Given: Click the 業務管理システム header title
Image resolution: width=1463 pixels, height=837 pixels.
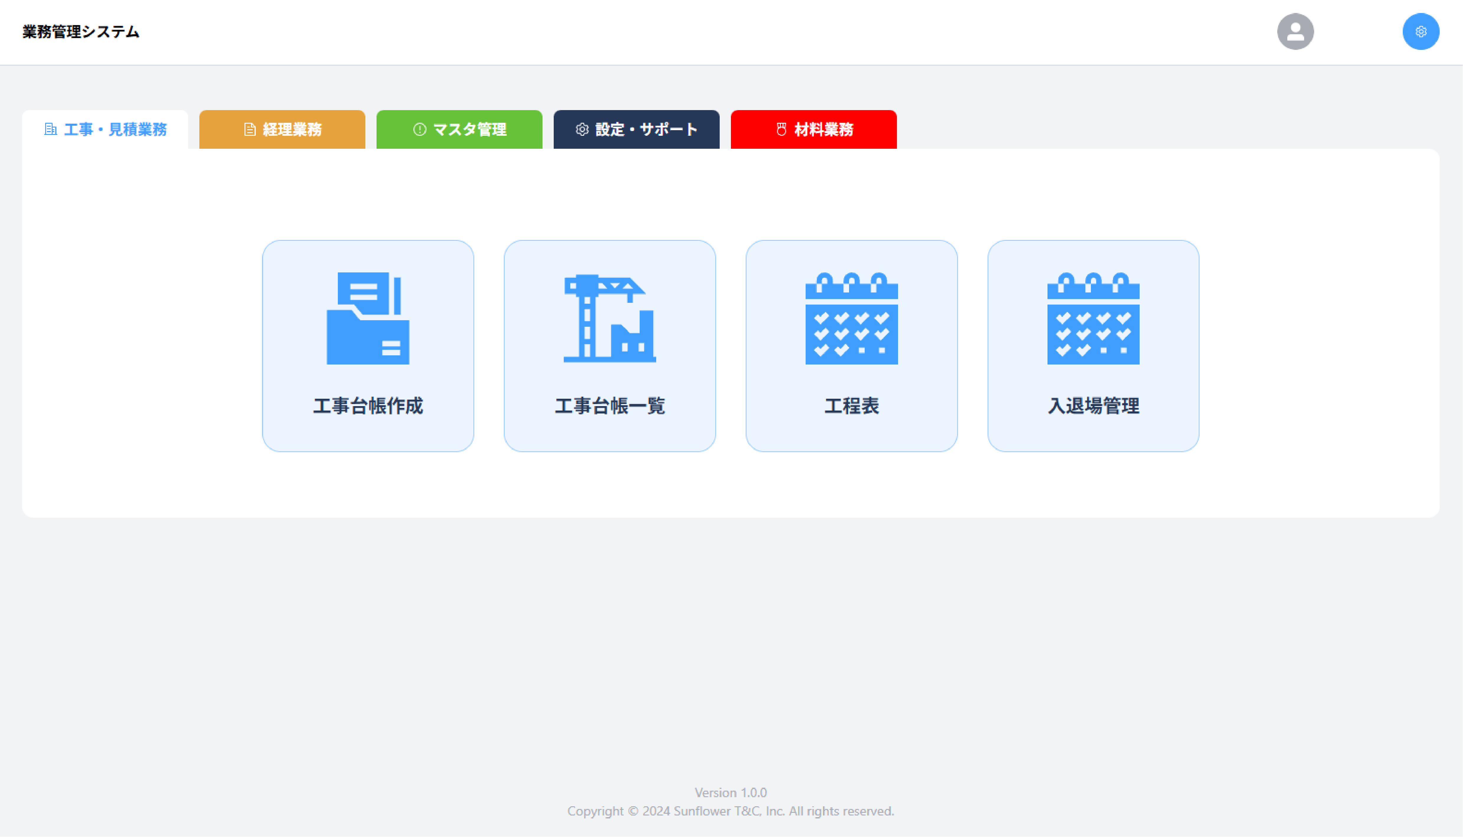Looking at the screenshot, I should coord(81,32).
